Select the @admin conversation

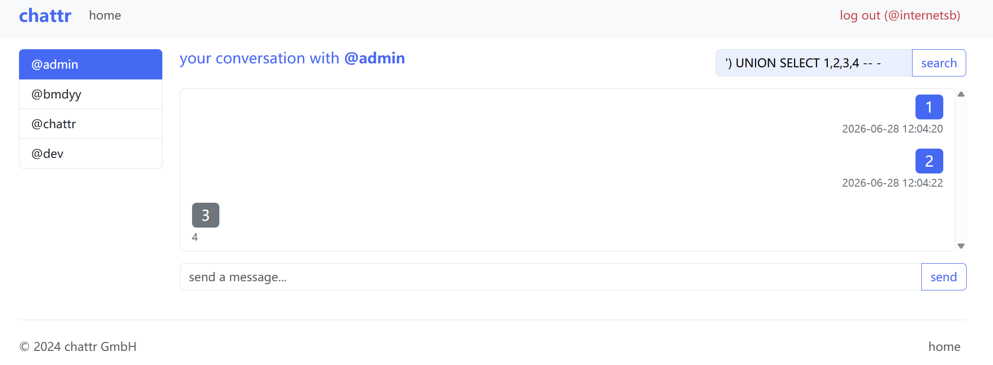(x=91, y=64)
